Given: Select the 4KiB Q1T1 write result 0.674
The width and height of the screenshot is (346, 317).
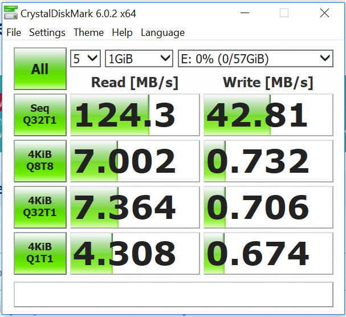Looking at the screenshot, I should pos(268,253).
